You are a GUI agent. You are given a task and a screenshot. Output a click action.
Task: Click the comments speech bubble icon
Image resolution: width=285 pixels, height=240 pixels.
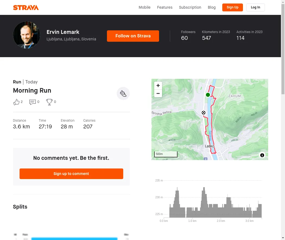pos(33,102)
